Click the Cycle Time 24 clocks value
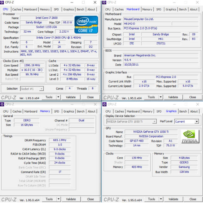This screenshot has width=203, height=203. tap(60, 163)
